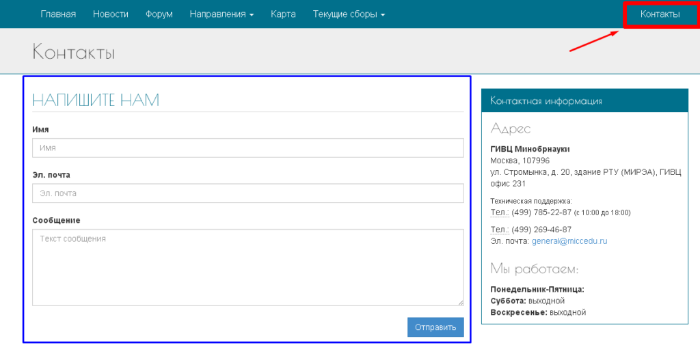
Task: Click the Тел. label for technical support
Action: pos(499,212)
